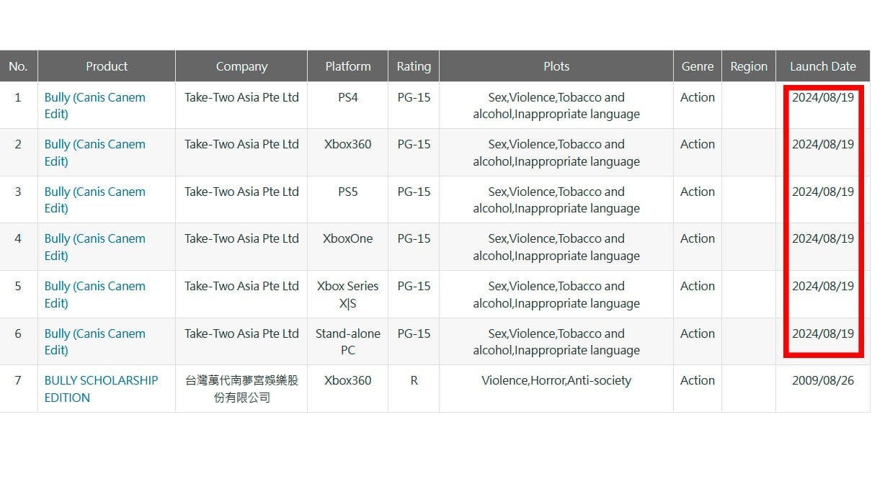
Task: Click the Action genre in the PS4 row
Action: [698, 97]
